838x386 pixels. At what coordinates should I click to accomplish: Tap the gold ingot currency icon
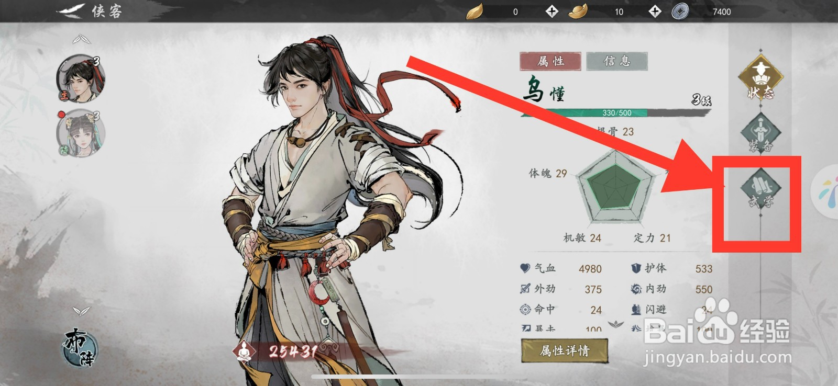[578, 11]
